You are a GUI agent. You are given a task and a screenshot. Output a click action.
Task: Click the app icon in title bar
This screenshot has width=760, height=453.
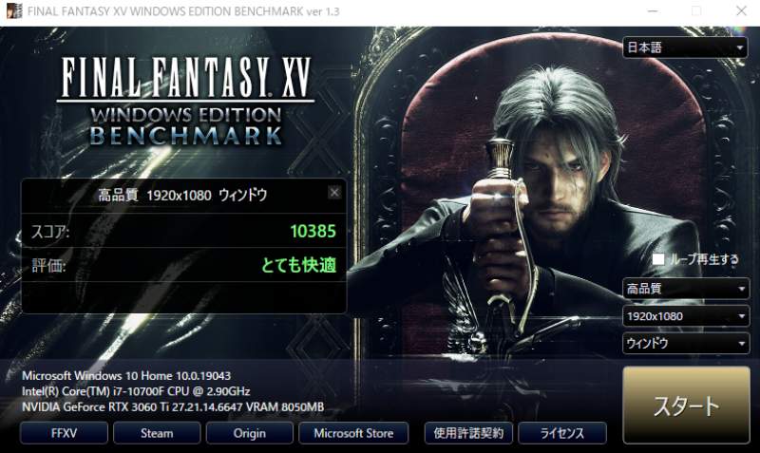pyautogui.click(x=14, y=10)
